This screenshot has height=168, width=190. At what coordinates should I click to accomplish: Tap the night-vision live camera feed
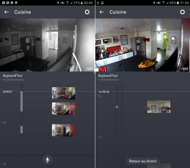(x=47, y=45)
